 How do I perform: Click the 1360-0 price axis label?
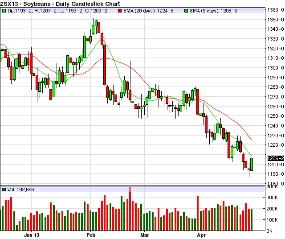pyautogui.click(x=276, y=10)
